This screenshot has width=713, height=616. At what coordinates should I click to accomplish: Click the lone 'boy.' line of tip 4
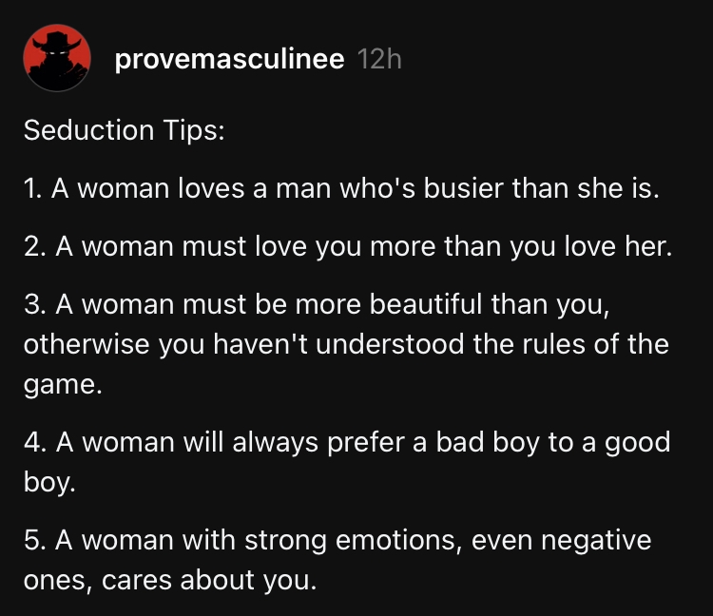tap(49, 482)
